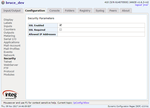Select the Peers tab

[113, 11]
